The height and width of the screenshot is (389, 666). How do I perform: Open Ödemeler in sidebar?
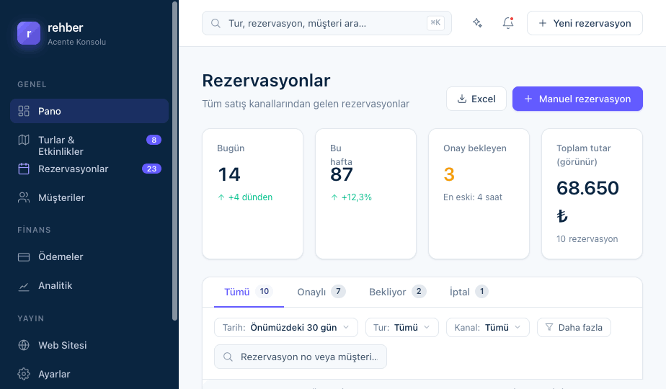89,257
